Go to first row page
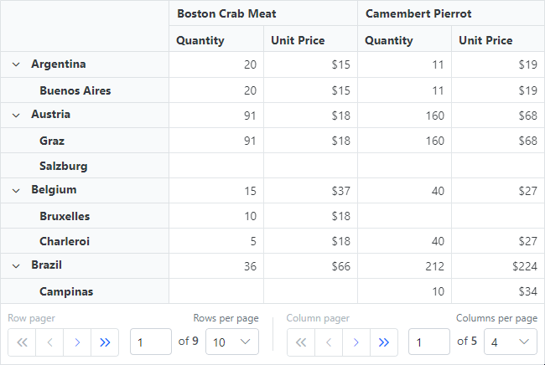 click(22, 342)
